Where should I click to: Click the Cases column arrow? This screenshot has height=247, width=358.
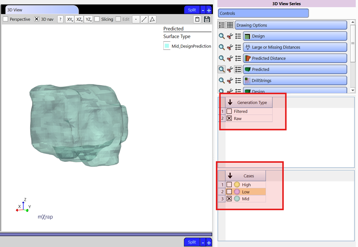[x=230, y=176]
